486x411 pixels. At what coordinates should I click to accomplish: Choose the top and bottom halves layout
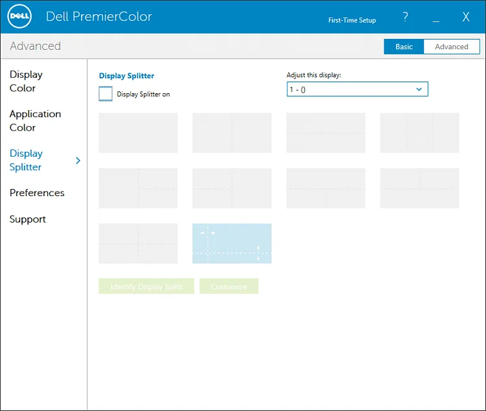pyautogui.click(x=326, y=133)
